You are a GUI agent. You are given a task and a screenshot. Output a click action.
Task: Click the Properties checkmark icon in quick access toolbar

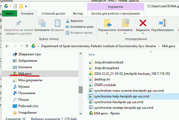(15, 6)
